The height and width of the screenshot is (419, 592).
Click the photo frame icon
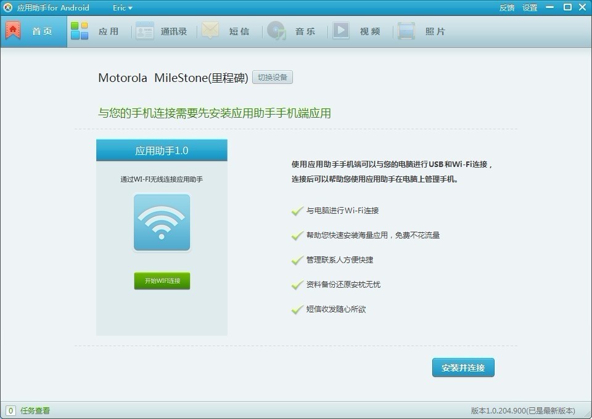click(406, 31)
